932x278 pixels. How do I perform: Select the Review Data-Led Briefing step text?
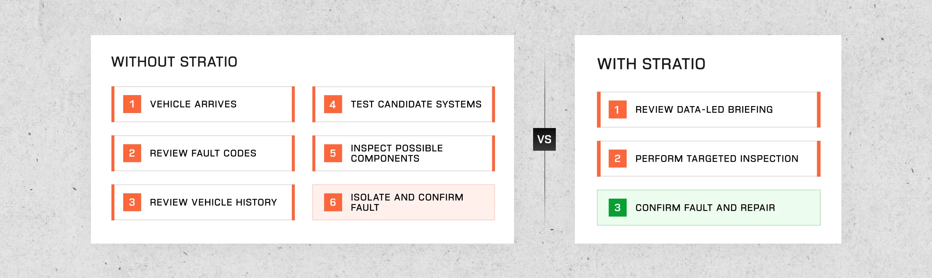[704, 109]
